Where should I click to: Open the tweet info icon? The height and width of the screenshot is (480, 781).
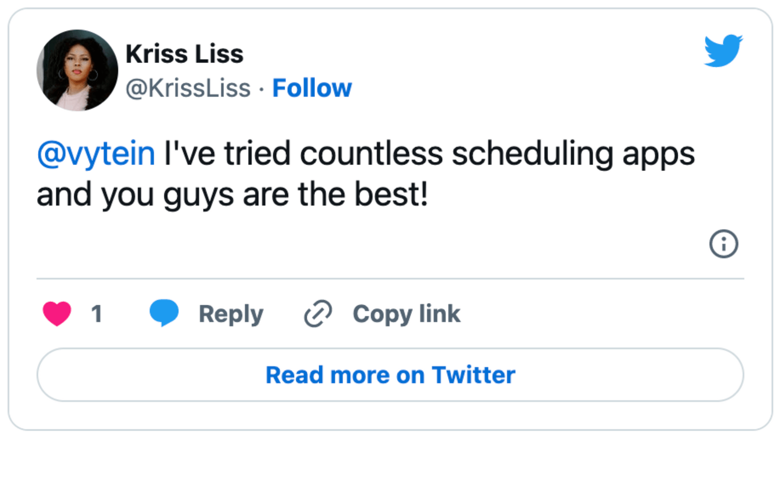pos(723,243)
